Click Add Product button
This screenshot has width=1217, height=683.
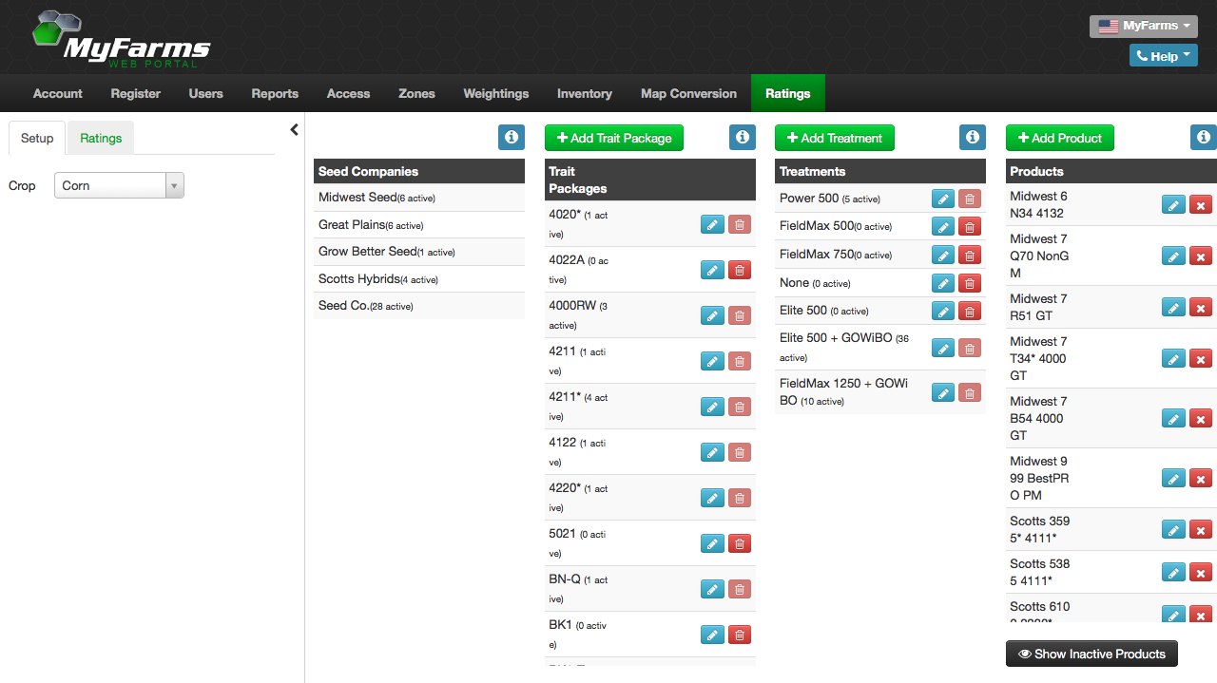tap(1060, 138)
